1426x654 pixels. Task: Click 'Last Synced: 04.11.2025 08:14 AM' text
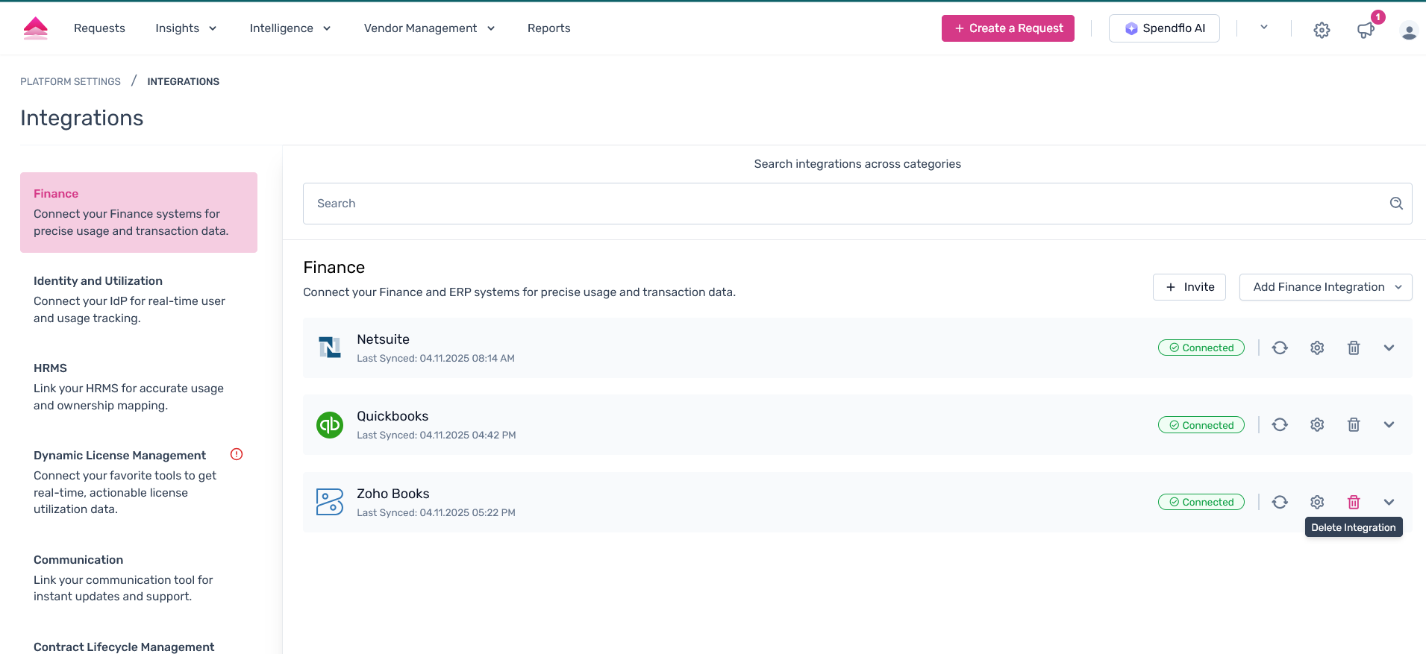(436, 358)
